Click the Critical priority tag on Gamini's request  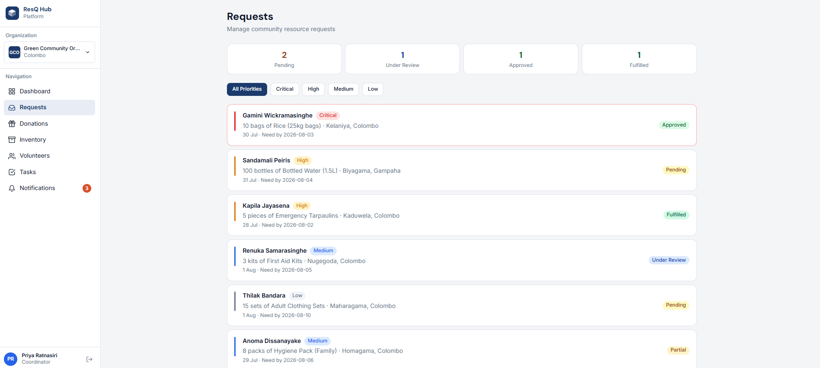coord(328,116)
